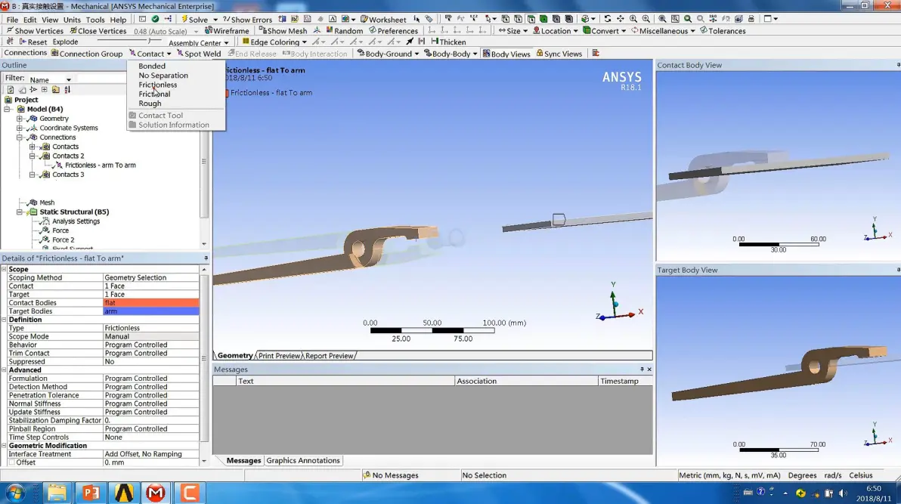Screen dimensions: 901x504
Task: Open the Units menu
Action: point(72,20)
